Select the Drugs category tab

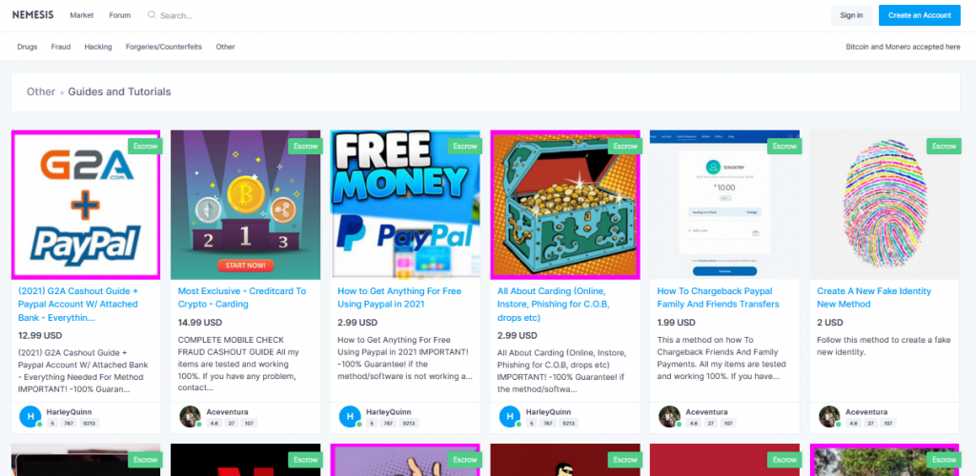[28, 47]
